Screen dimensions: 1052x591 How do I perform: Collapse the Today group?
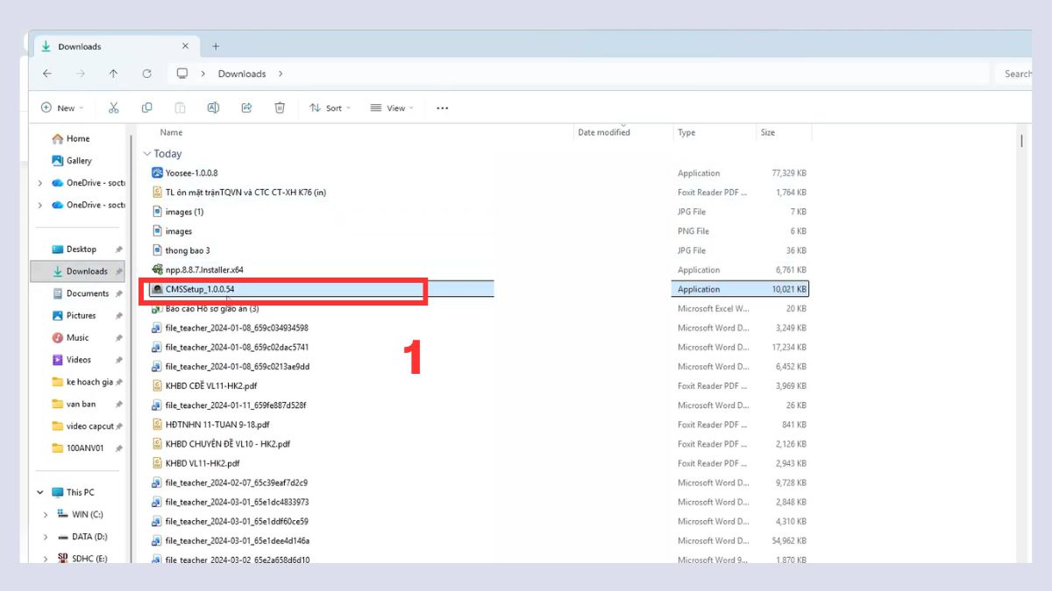click(x=147, y=154)
